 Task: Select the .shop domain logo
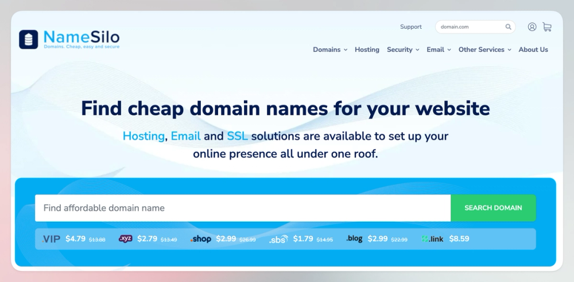point(200,239)
